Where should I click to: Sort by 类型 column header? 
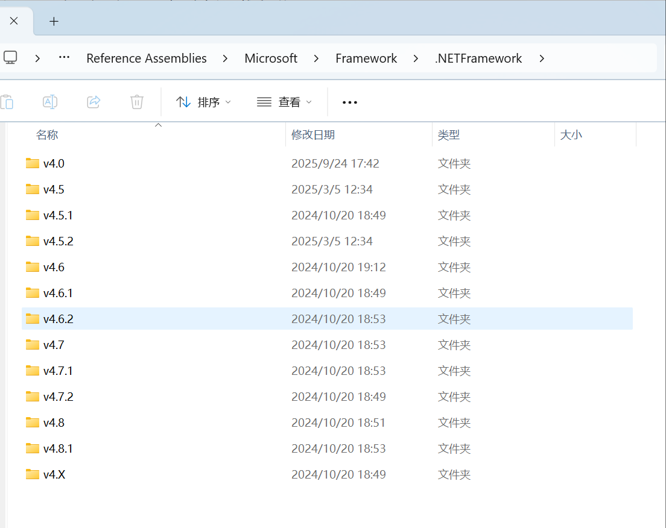(x=449, y=135)
